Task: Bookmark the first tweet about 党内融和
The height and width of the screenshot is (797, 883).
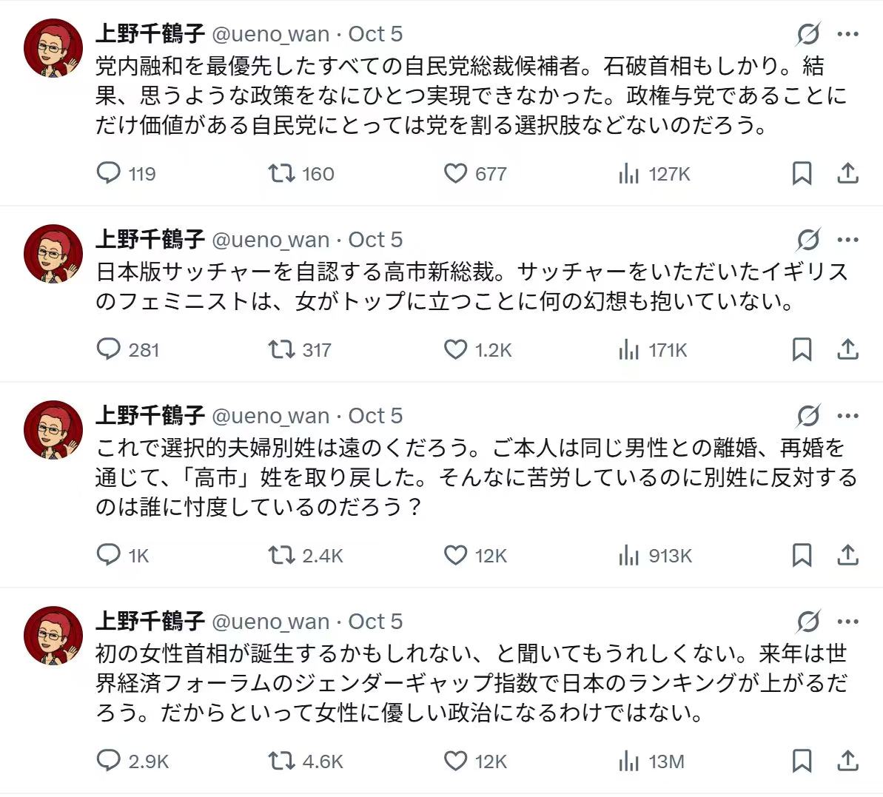Action: 802,173
